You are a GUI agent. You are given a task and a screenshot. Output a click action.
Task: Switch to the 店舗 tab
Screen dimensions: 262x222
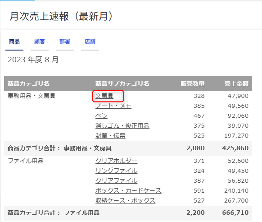click(90, 42)
